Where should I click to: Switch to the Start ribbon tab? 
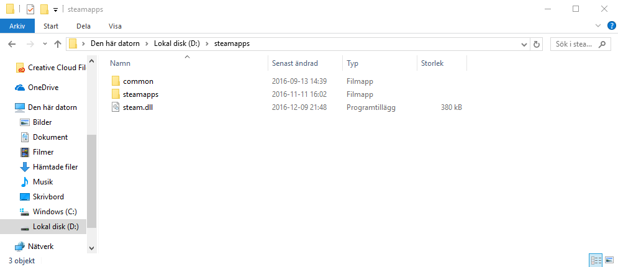click(51, 26)
